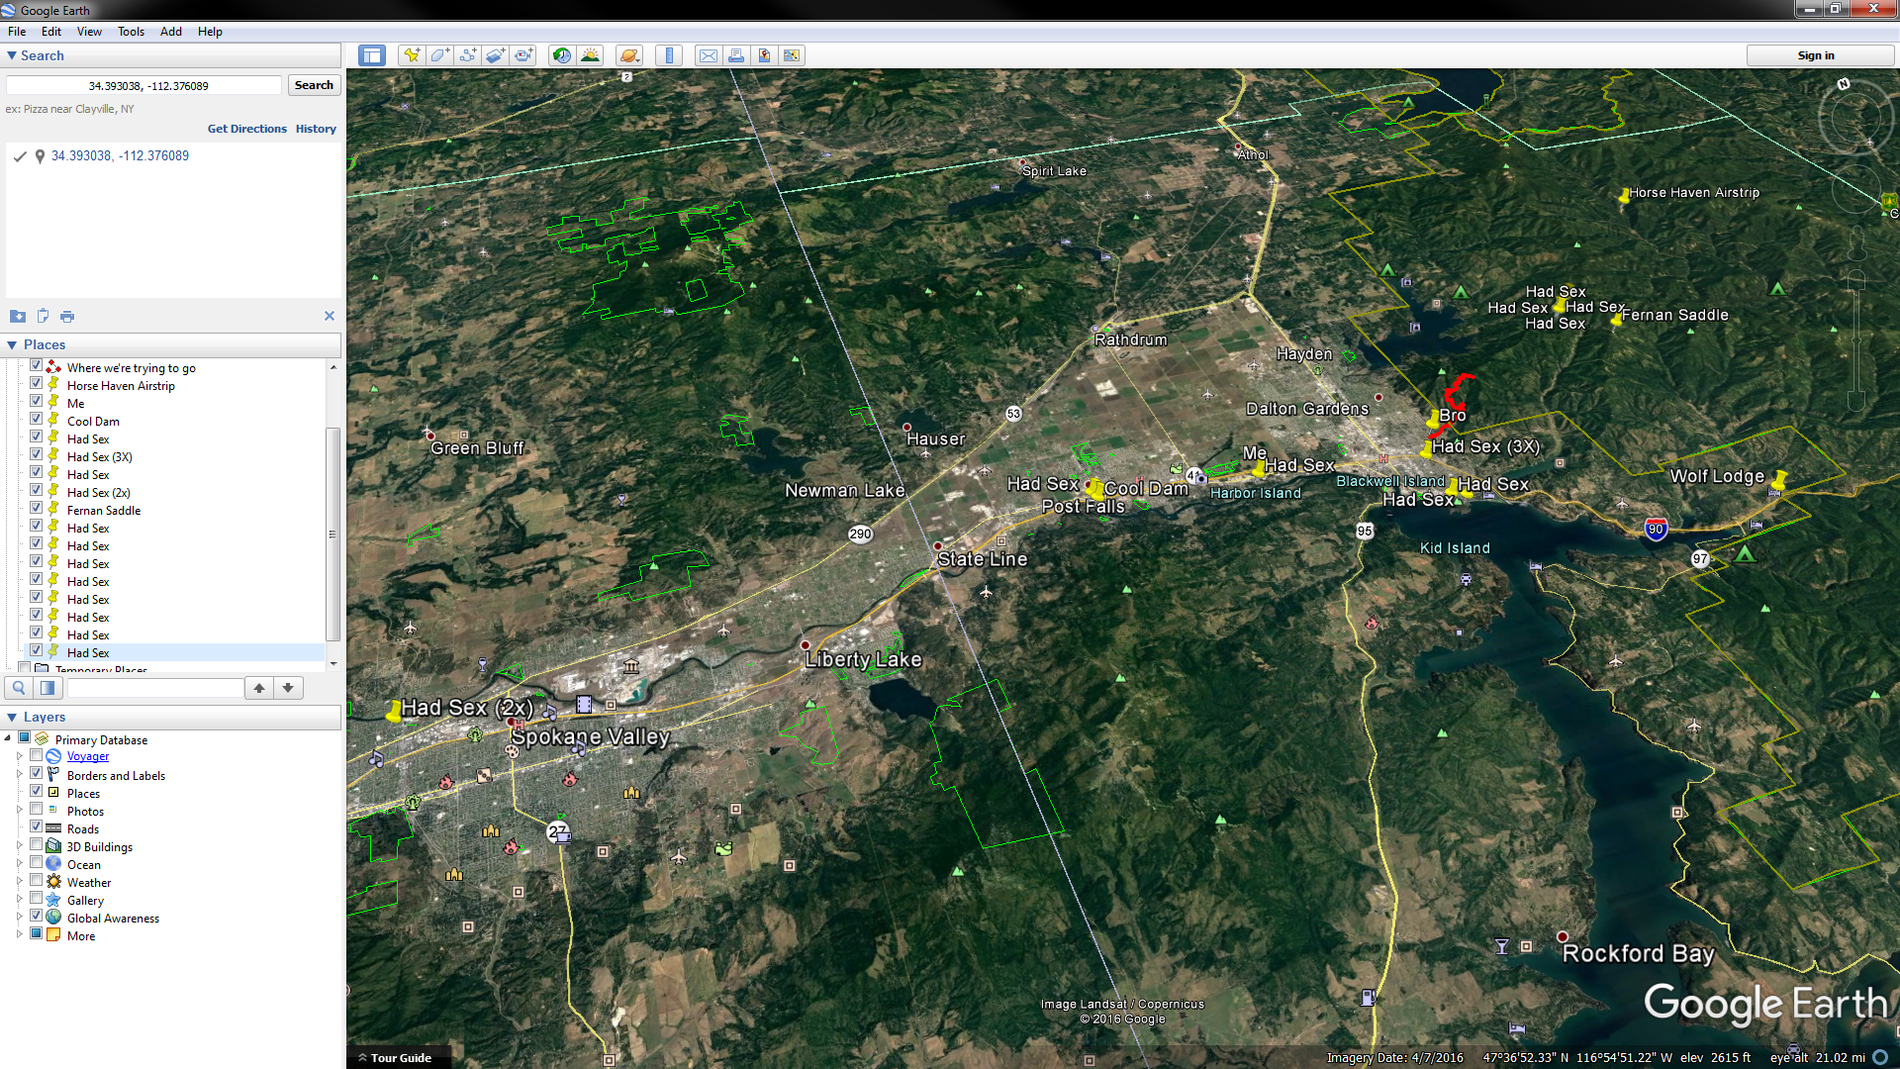
Task: Add an image overlay
Action: click(x=496, y=55)
